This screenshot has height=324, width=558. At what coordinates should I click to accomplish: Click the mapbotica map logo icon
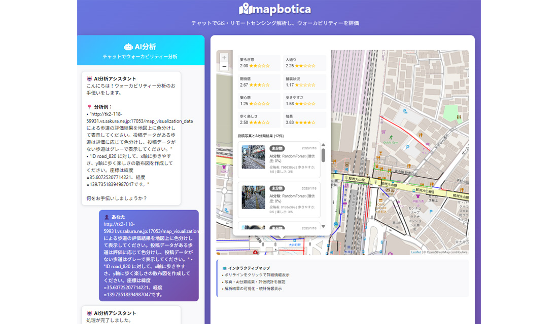coord(245,9)
